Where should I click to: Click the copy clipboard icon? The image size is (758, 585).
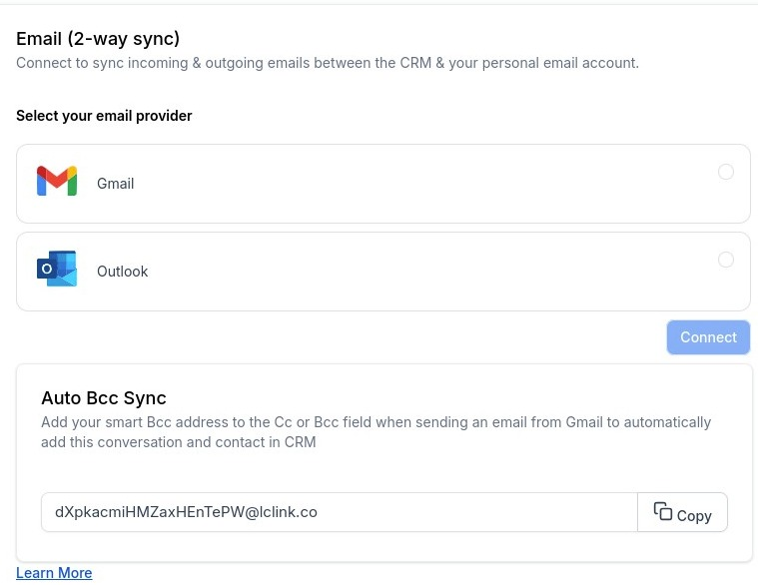[663, 511]
